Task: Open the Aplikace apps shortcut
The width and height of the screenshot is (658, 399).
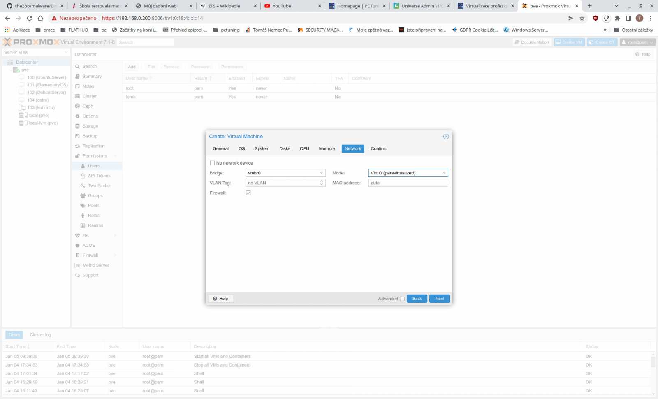Action: (x=17, y=30)
